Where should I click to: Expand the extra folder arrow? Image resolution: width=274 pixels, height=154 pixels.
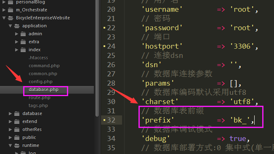coord(16,42)
